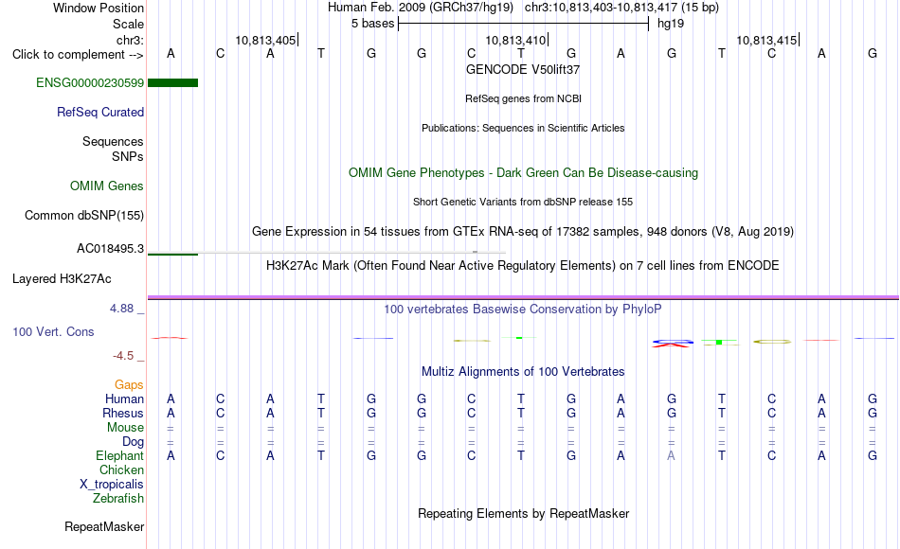Click the gray mismatched A in Elephant row
This screenshot has width=900, height=549.
point(671,456)
